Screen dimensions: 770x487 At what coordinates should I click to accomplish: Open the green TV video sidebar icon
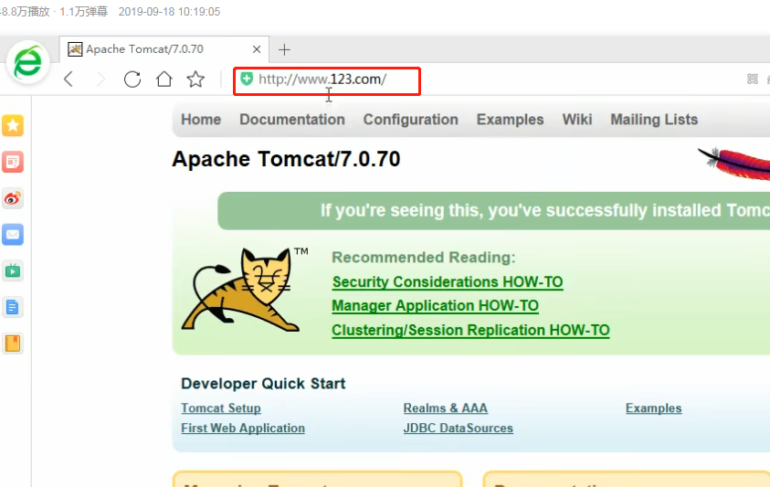coord(13,270)
